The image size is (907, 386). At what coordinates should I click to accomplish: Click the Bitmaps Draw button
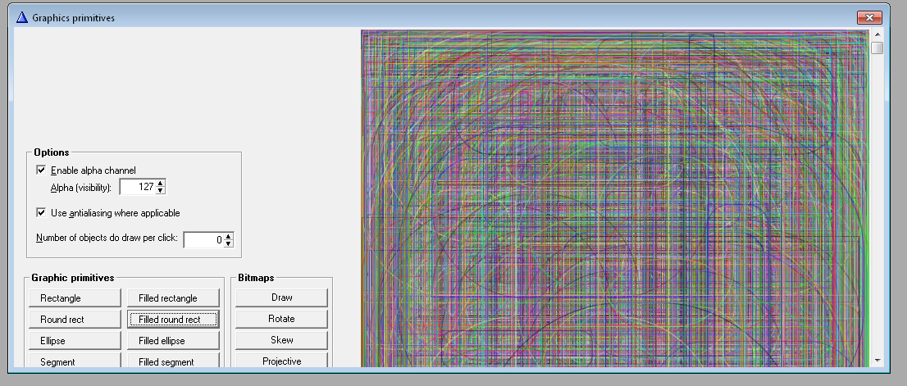pos(281,298)
